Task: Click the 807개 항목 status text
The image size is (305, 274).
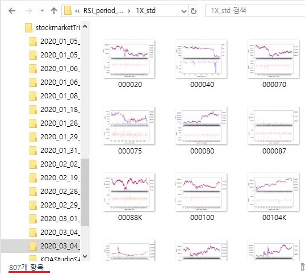Action: 27,267
